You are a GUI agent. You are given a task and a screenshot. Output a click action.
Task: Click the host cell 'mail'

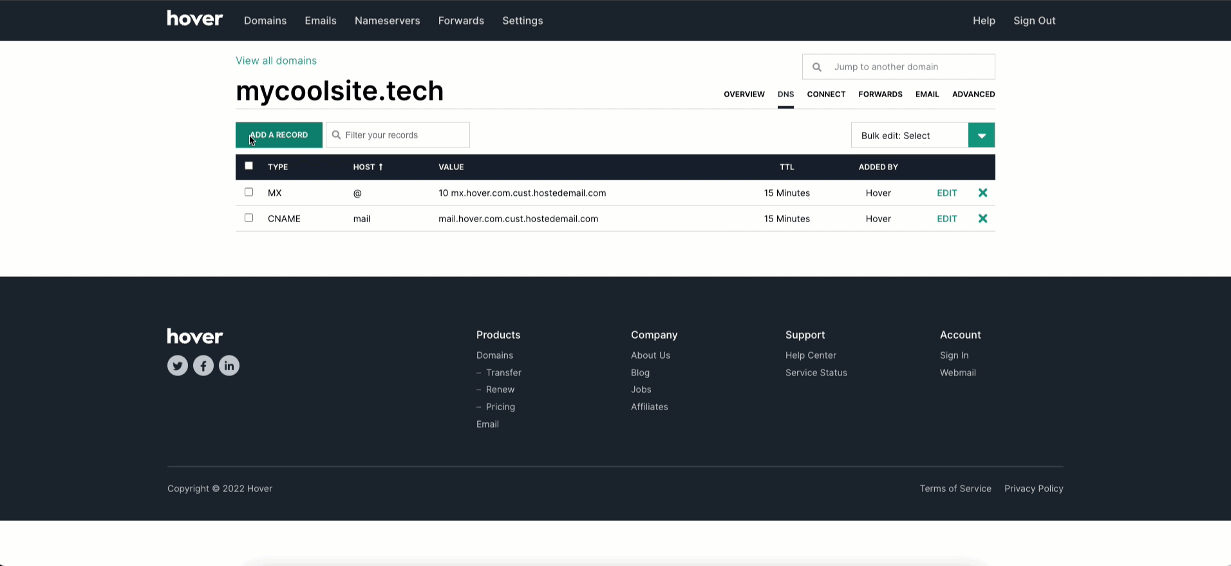pyautogui.click(x=361, y=218)
